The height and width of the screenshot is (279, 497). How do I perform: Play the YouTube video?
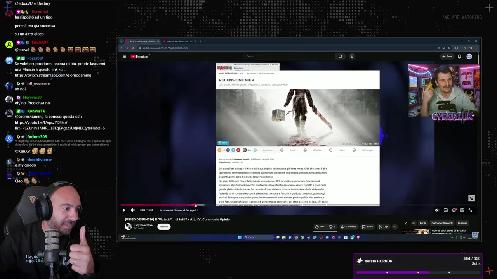[x=124, y=210]
